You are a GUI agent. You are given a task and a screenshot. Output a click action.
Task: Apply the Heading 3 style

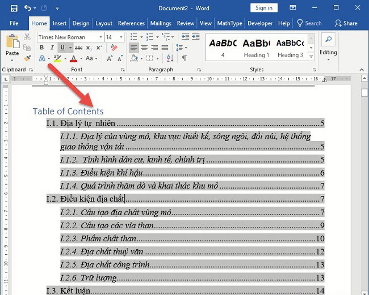pyautogui.click(x=290, y=48)
